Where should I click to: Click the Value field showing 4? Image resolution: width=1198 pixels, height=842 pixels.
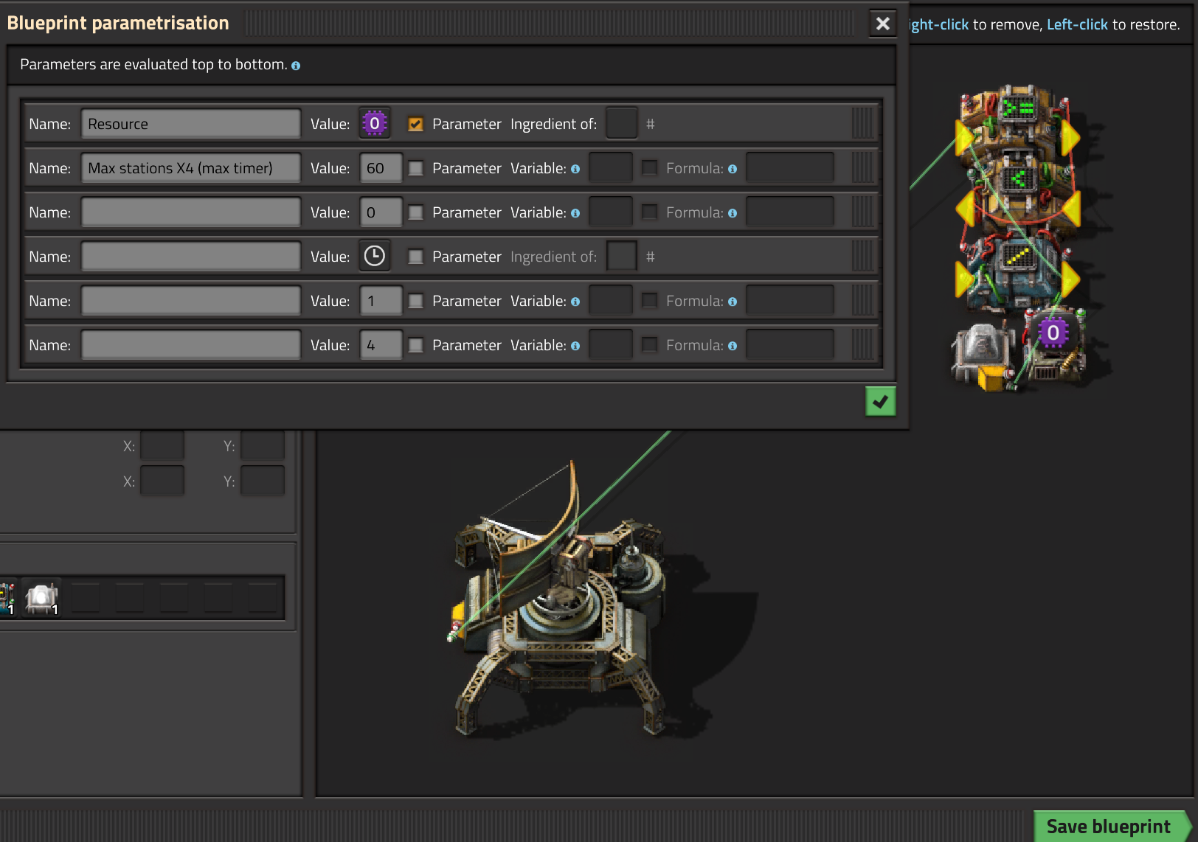[x=381, y=344]
